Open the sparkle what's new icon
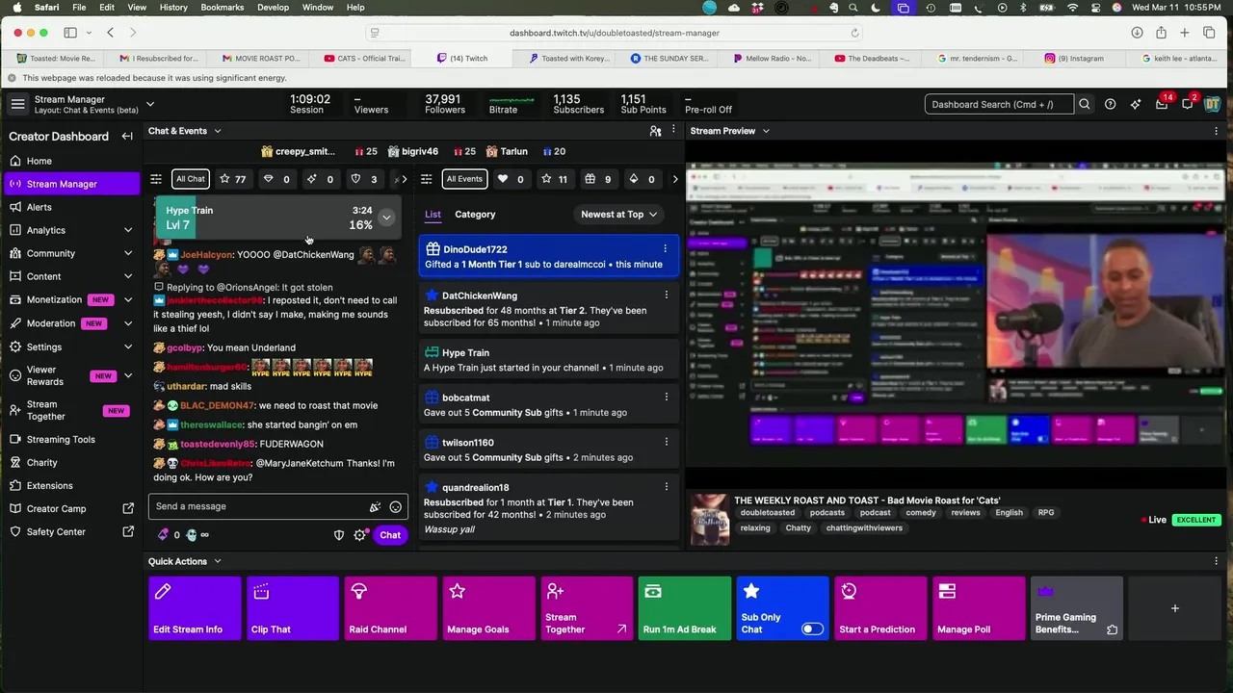This screenshot has width=1233, height=693. (x=1136, y=104)
